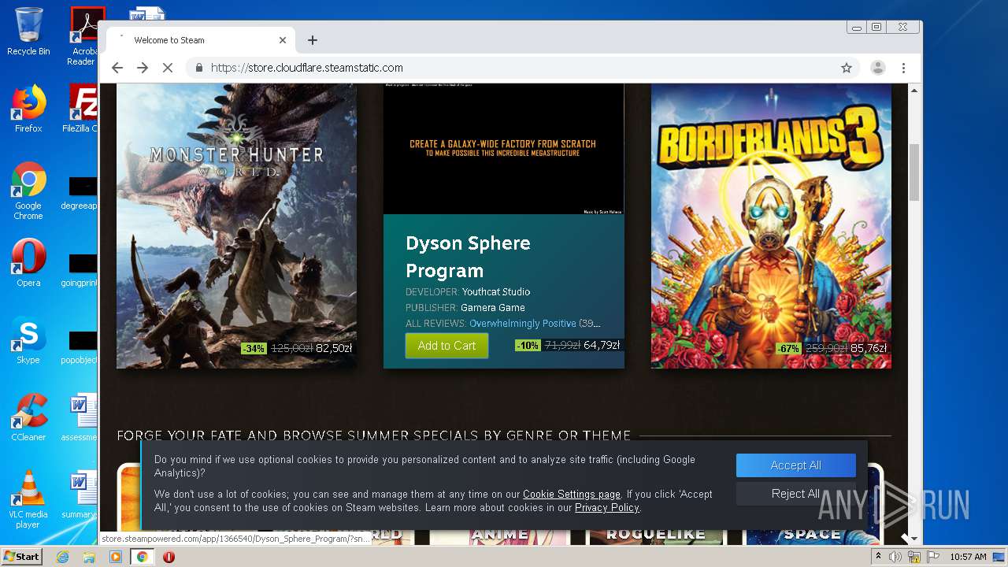Click Borderlands 3 price 85,76zł
The image size is (1008, 567).
click(x=869, y=348)
